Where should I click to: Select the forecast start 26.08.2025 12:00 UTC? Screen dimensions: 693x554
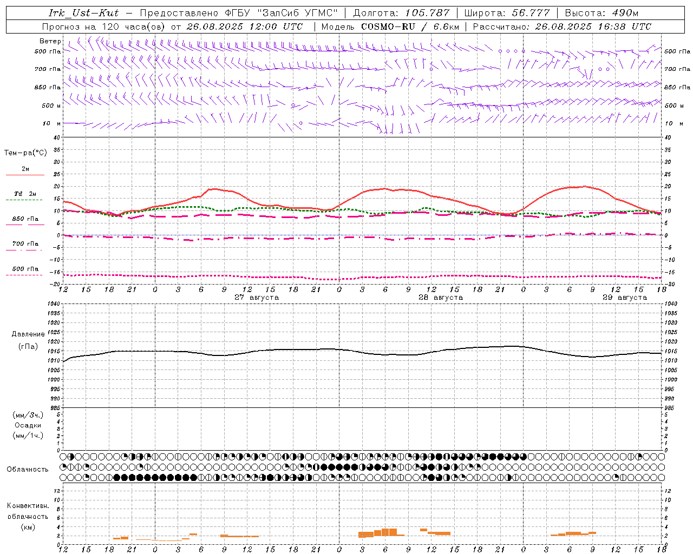tap(245, 27)
